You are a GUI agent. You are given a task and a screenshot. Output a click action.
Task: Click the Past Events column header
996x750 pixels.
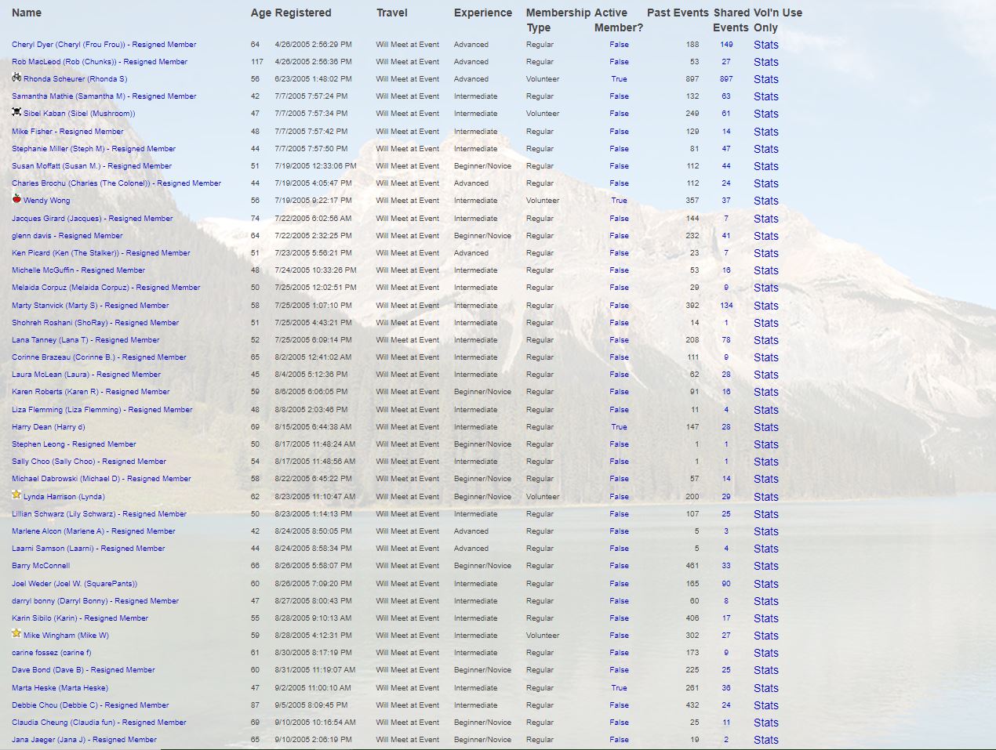coord(678,13)
